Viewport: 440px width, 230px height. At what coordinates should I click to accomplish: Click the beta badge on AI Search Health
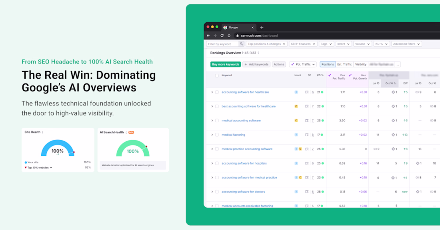(131, 132)
